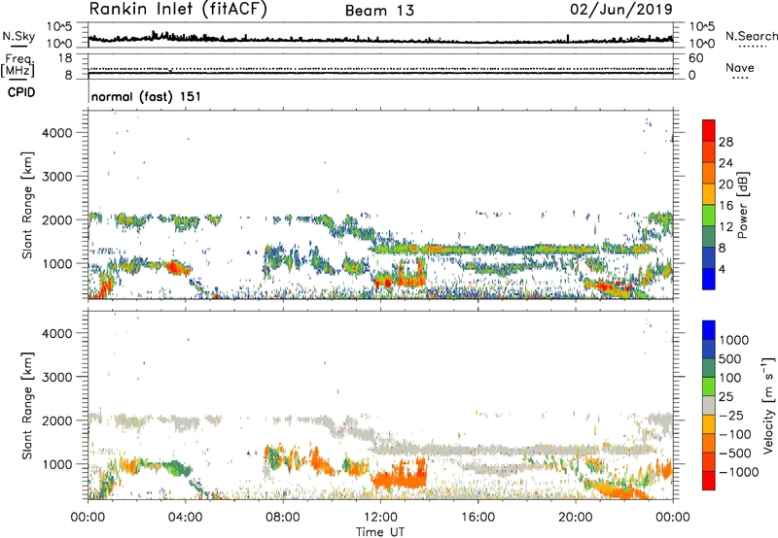Click the '4000' tick on power panel
The image size is (778, 538).
(56, 133)
